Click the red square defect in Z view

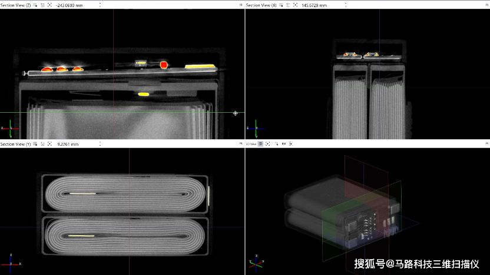(x=164, y=65)
